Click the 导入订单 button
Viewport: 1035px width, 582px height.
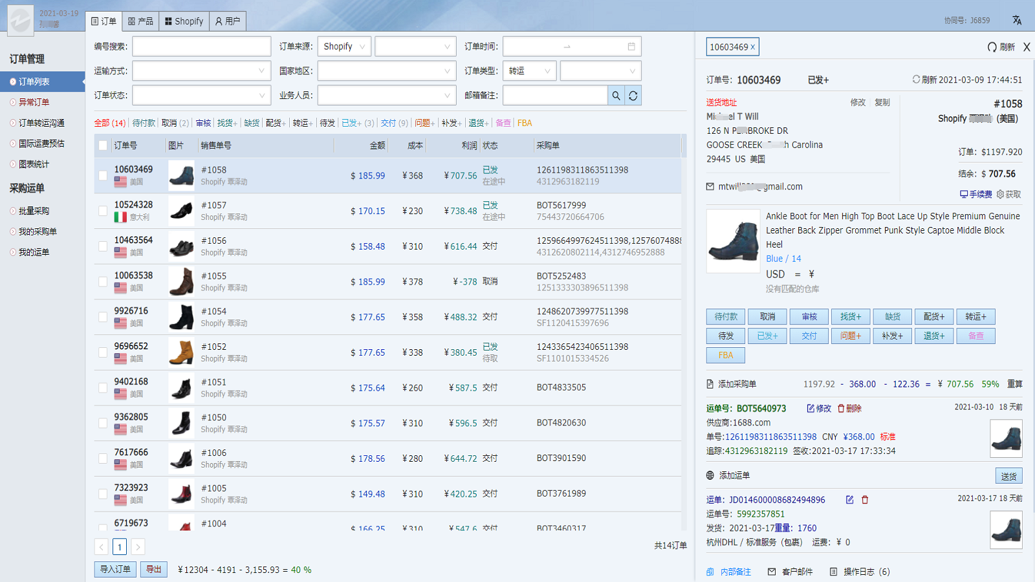(115, 569)
